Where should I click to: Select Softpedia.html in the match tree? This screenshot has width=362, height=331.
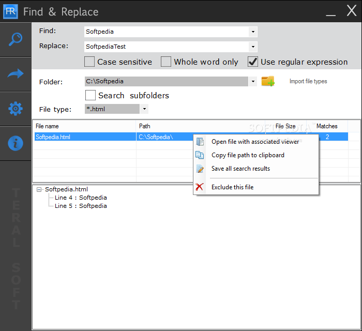[x=66, y=189]
